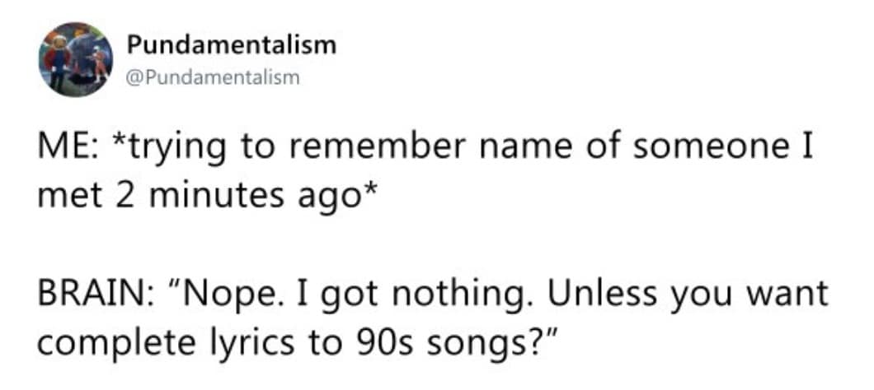Click the word "met" on the second line
Screen dimensions: 874x390
(x=62, y=197)
